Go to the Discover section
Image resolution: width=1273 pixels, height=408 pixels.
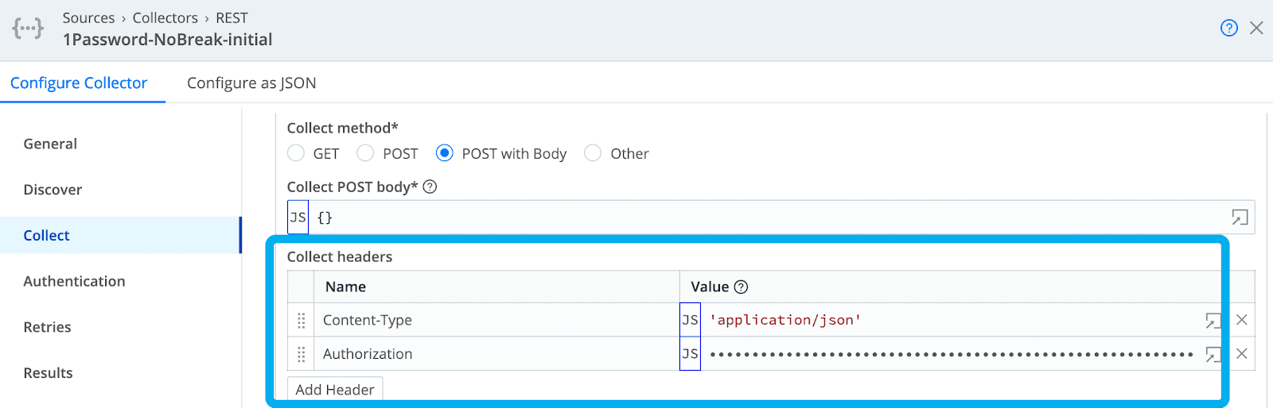pos(53,190)
